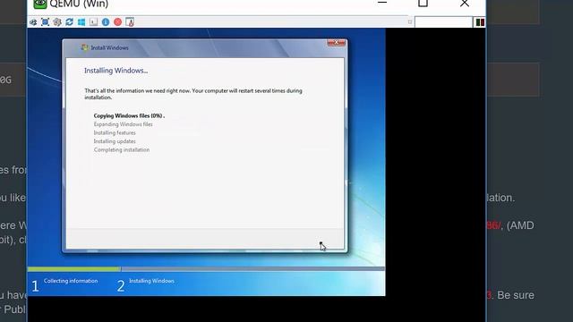Screen dimensions: 573x322
Task: Close the QEMU (Win) window
Action: point(465,4)
